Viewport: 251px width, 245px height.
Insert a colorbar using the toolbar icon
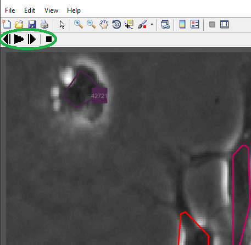point(182,24)
